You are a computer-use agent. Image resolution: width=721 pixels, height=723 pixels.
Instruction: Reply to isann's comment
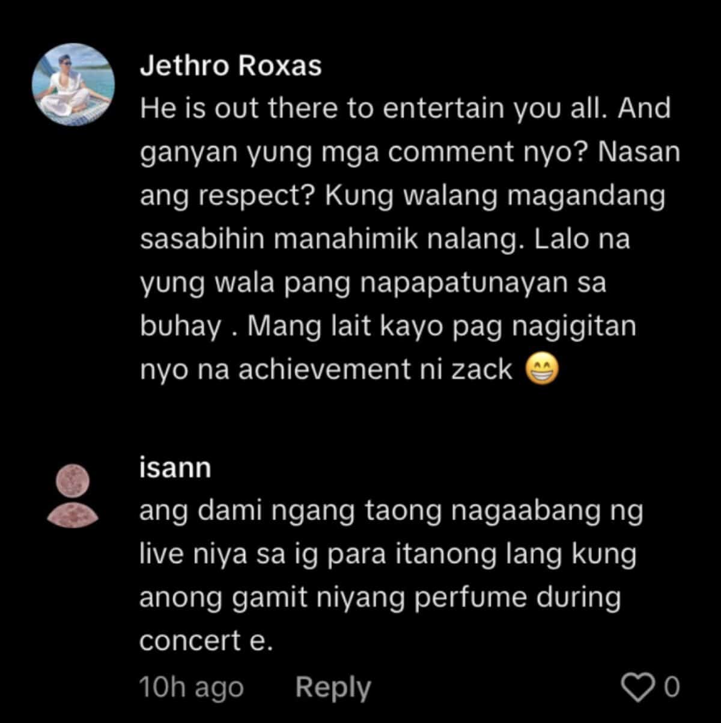333,687
